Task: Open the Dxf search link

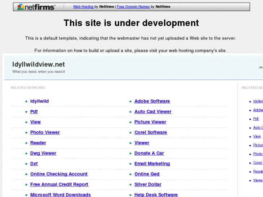Action: pos(34,163)
